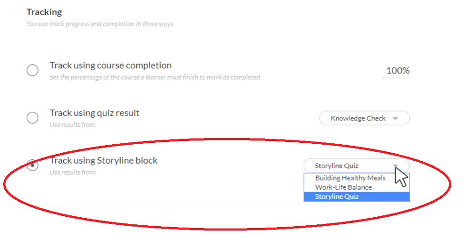
Task: Click the Storyline Quiz dropdown box
Action: click(x=357, y=166)
